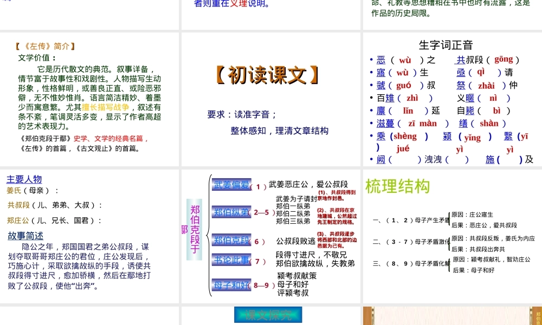Screen dimensions: 542x325
Task: Click underlined 颍 before (yǐng)
Action: [447, 136]
